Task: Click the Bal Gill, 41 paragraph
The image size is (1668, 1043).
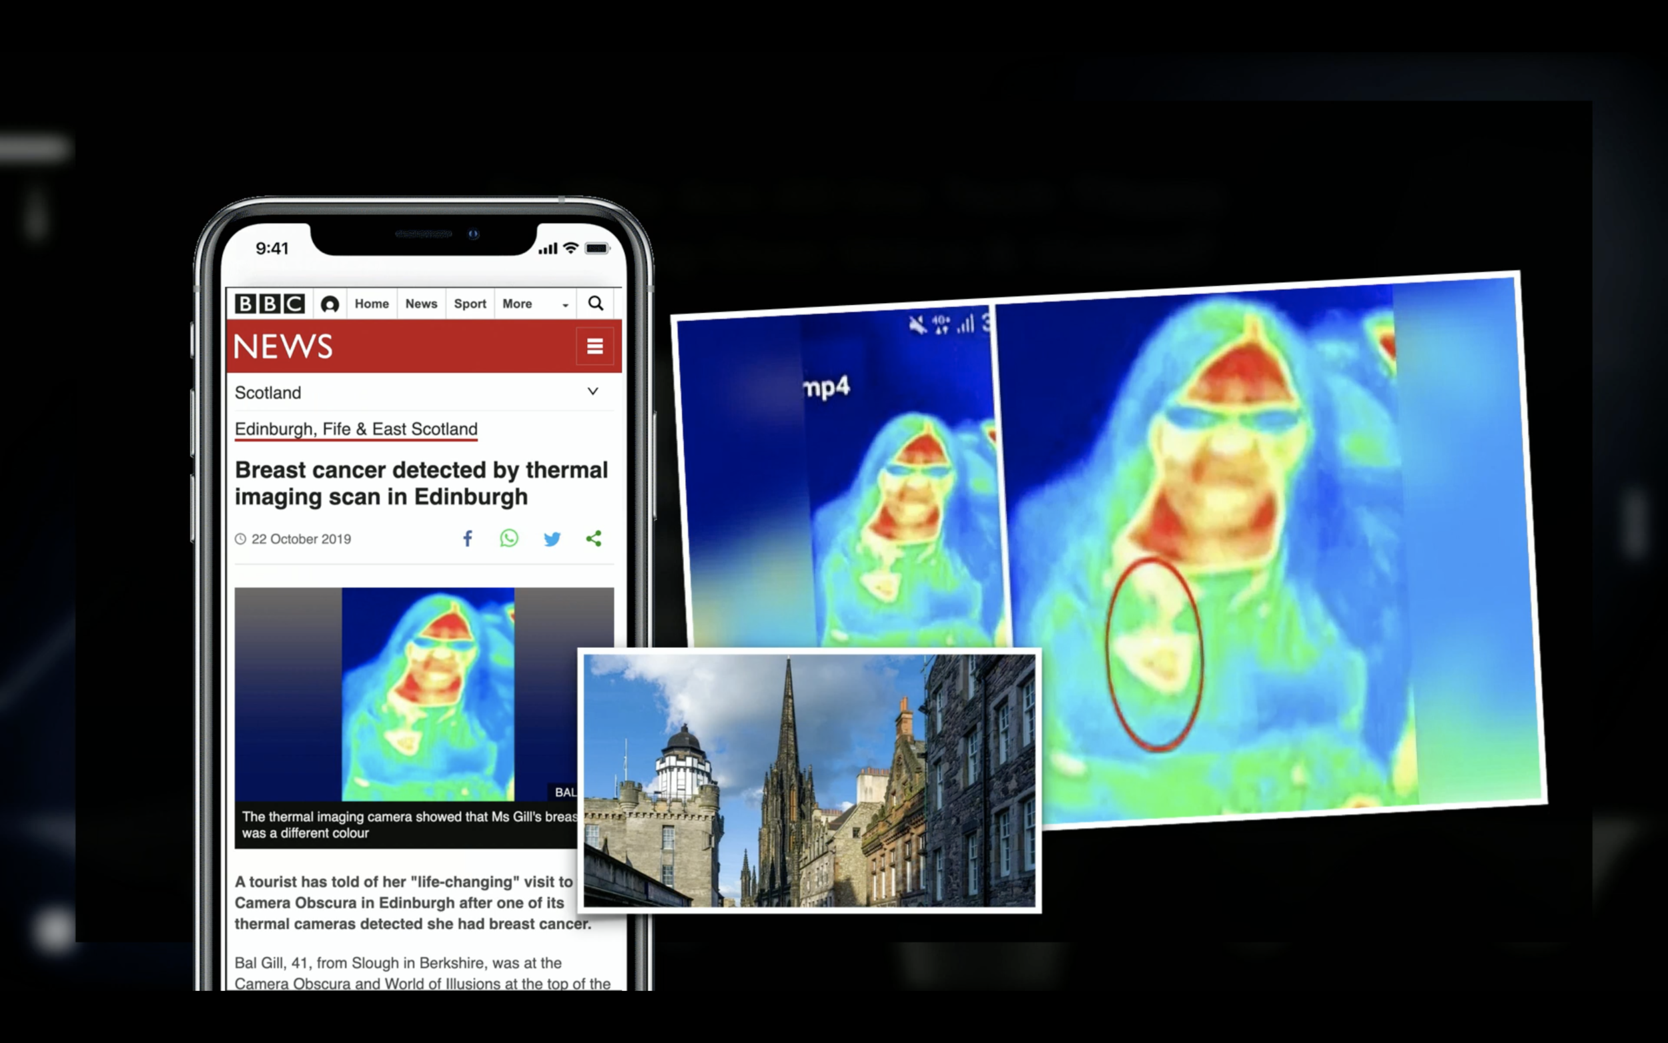Action: tap(422, 973)
